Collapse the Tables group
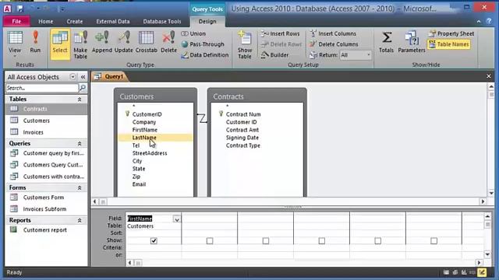499x280 pixels. tap(80, 100)
